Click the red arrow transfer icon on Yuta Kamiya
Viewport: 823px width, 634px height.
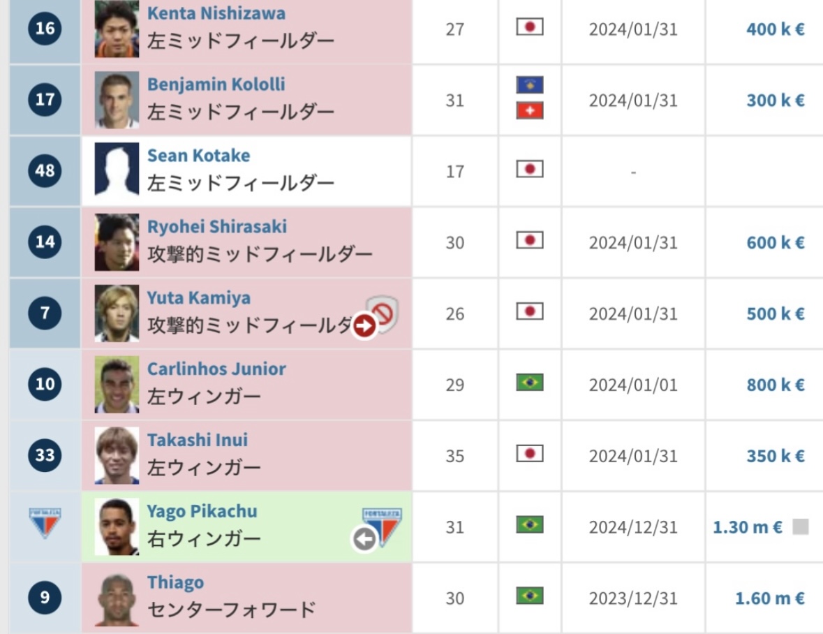pyautogui.click(x=364, y=326)
